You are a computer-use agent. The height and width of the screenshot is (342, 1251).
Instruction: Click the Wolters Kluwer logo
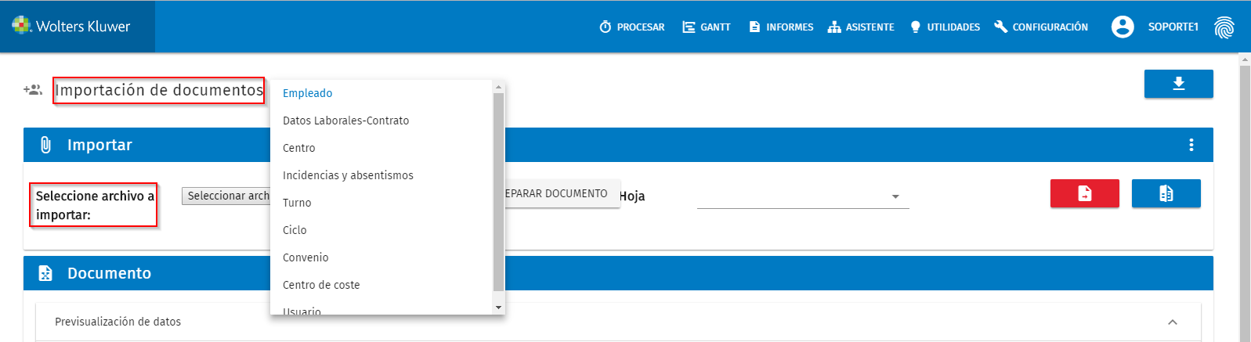click(71, 26)
